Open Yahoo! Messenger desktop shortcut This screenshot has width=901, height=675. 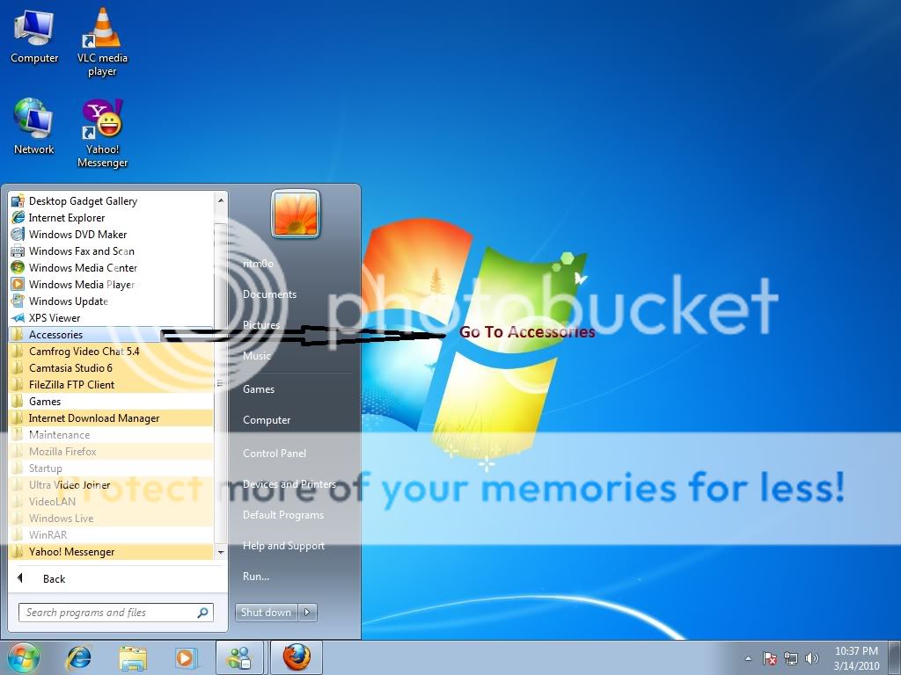[x=102, y=121]
